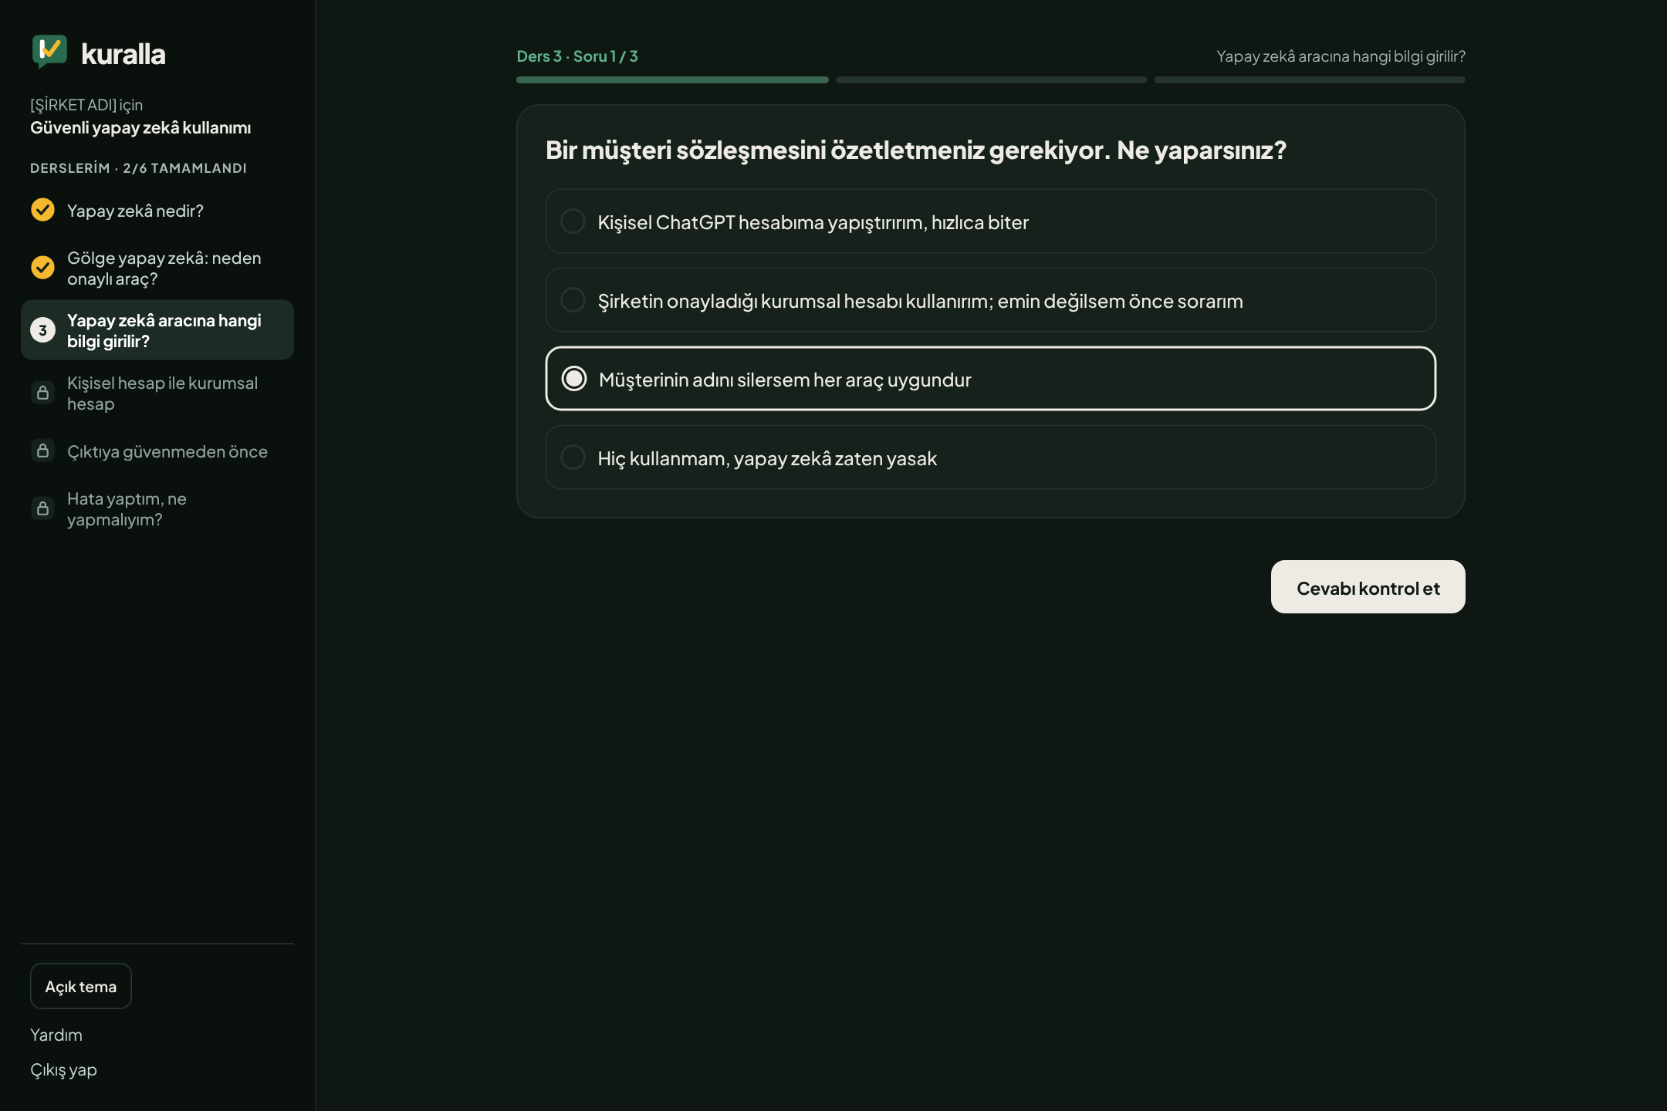Open lesson 'Gölge yapay zekâ: neden onaylı araç?'

(x=157, y=268)
